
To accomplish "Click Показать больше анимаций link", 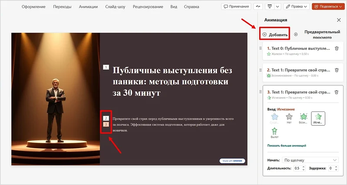I will coord(287,146).
